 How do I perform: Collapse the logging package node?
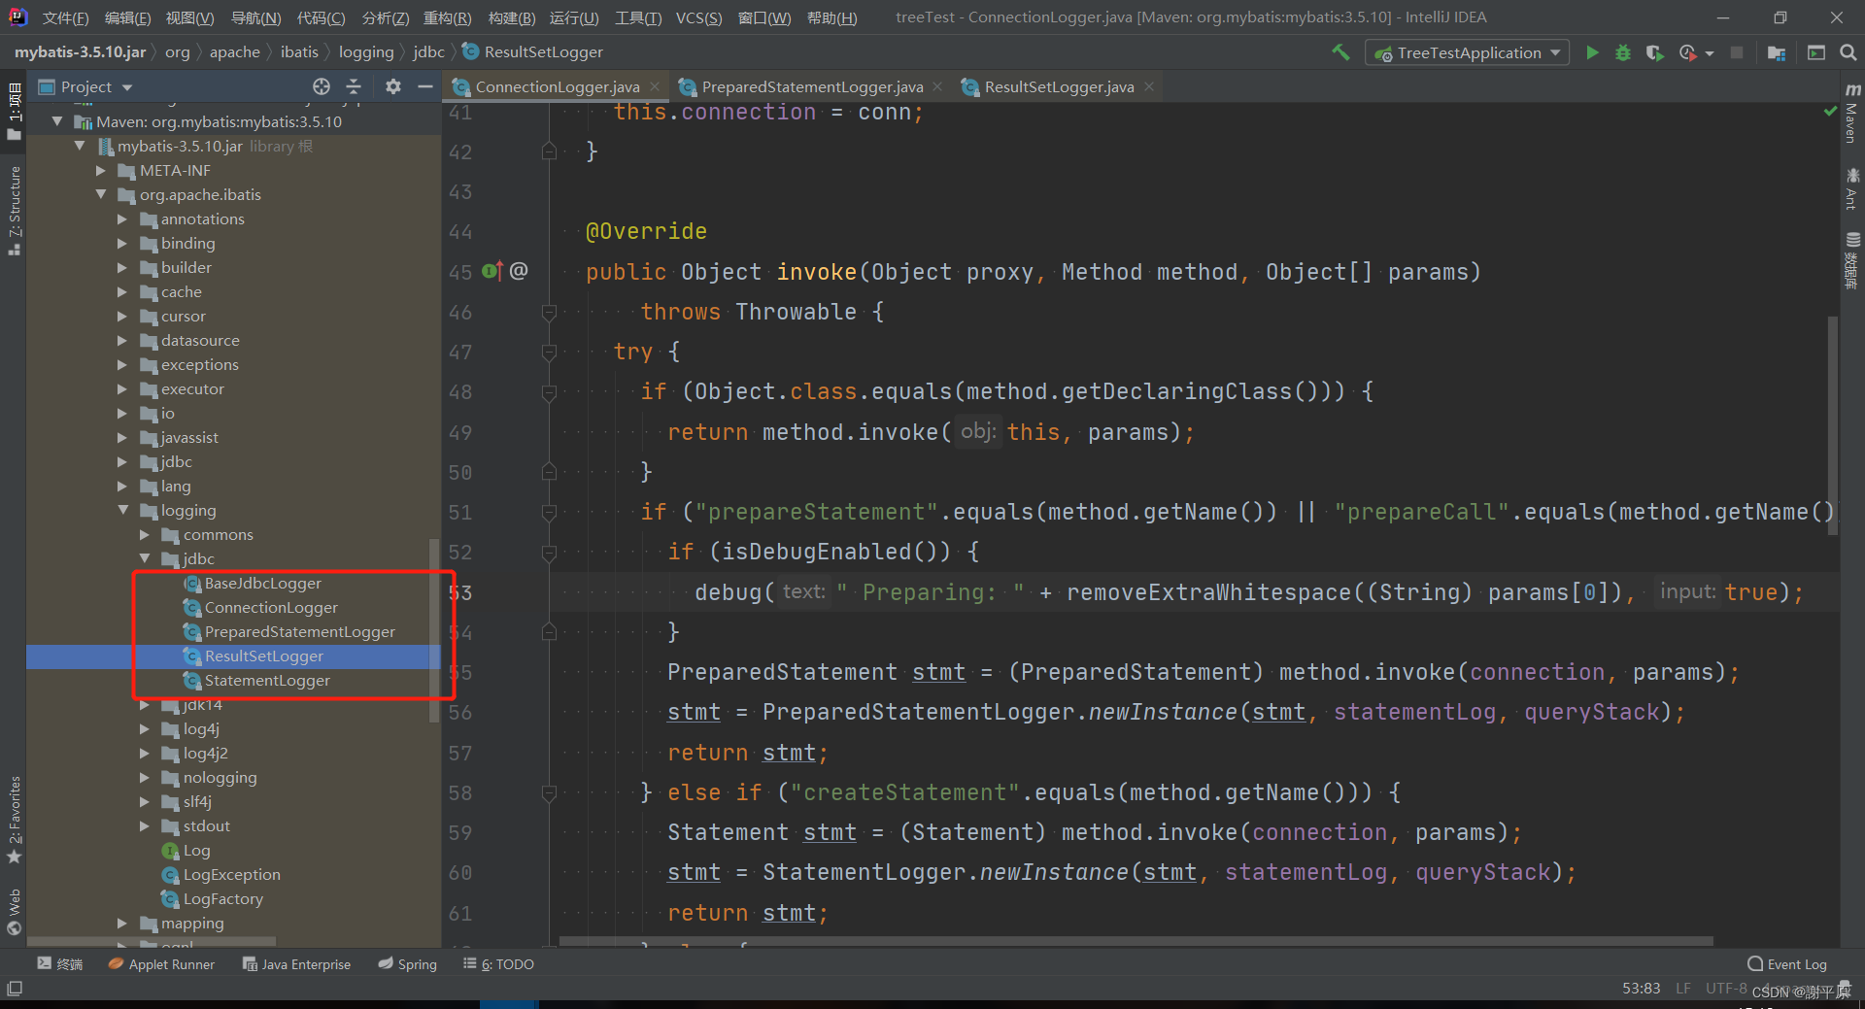[x=123, y=510]
